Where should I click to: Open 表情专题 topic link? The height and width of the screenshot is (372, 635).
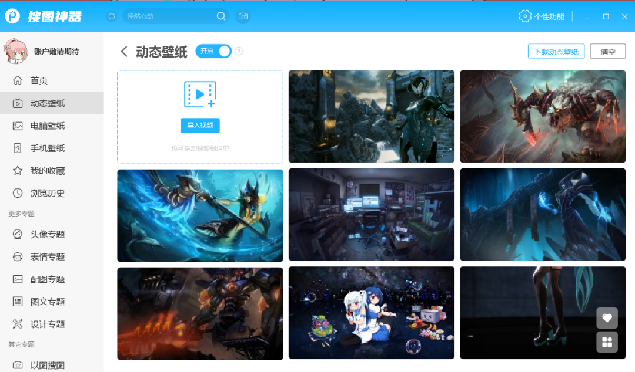click(48, 257)
